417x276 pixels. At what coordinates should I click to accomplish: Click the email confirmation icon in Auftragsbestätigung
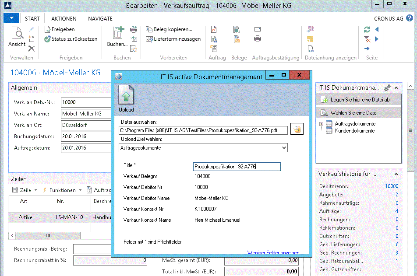point(258,29)
